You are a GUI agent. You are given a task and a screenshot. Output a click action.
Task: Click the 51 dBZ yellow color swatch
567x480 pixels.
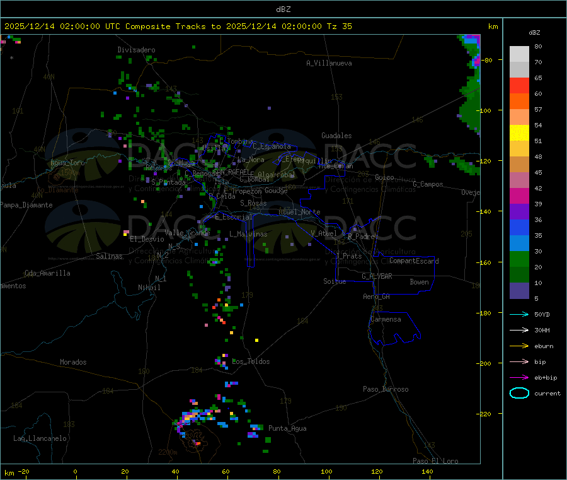click(x=519, y=133)
